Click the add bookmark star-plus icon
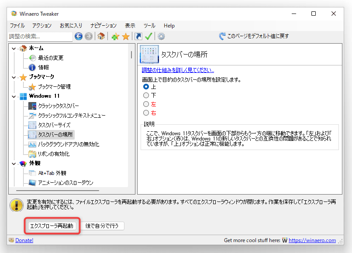 (115, 36)
